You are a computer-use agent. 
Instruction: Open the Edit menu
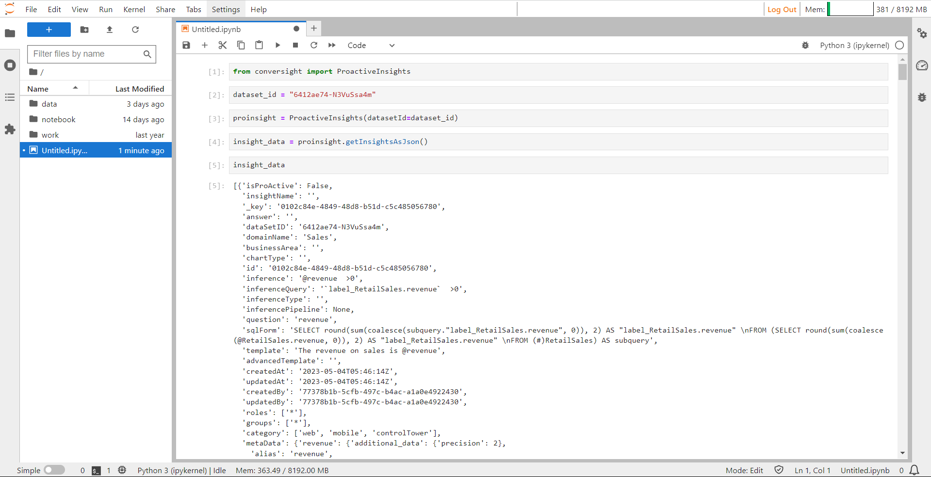[x=54, y=9]
